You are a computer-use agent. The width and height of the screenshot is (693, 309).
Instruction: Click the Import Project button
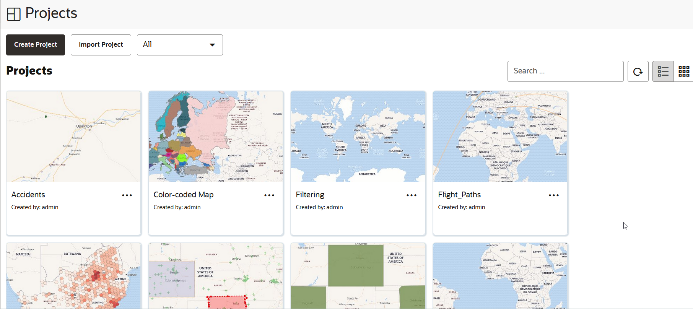pyautogui.click(x=101, y=45)
